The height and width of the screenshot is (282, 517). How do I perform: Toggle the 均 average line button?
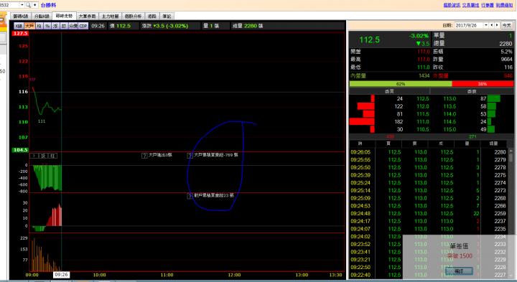click(x=39, y=26)
